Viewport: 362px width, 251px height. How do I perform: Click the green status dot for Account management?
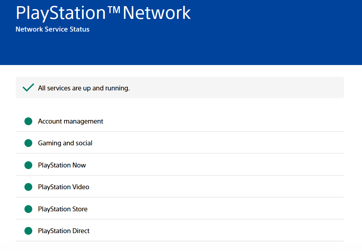[28, 121]
